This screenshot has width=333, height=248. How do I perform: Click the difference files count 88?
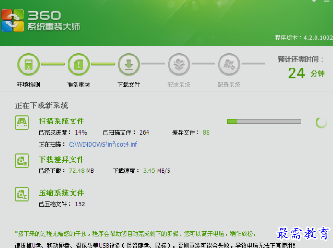206,132
